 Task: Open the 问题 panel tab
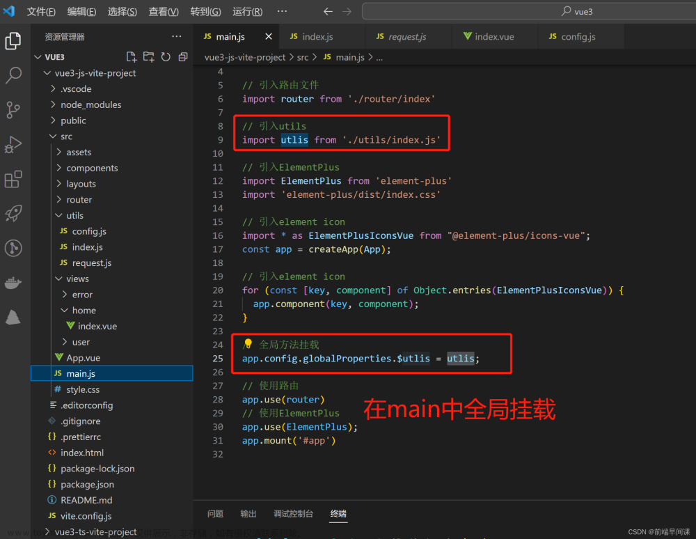point(215,514)
